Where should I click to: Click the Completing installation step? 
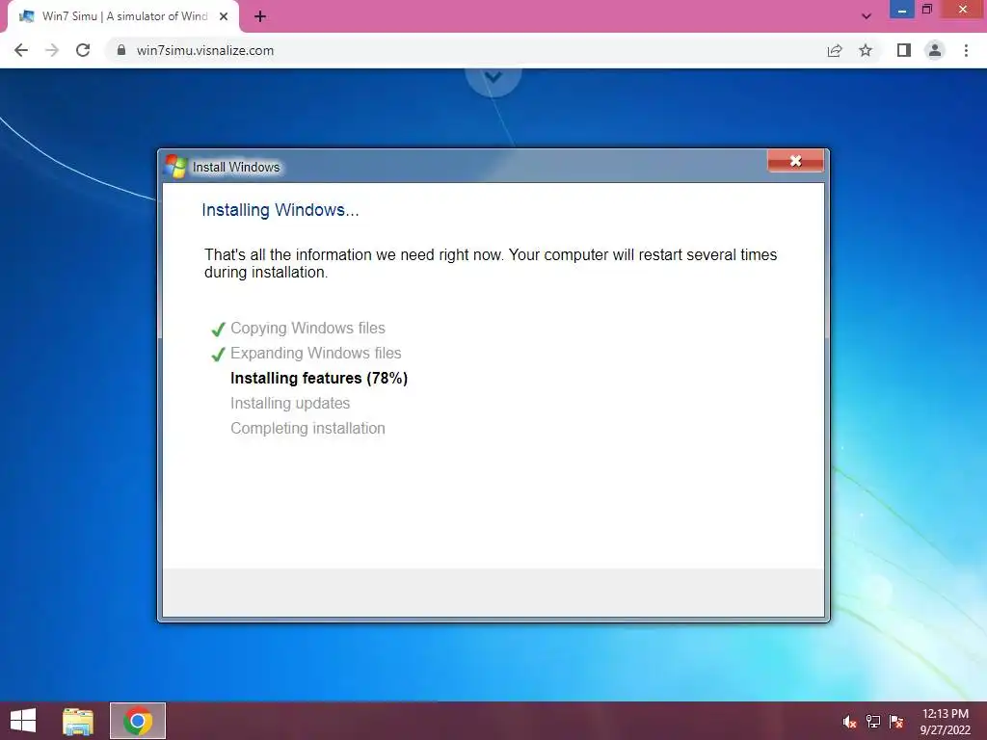coord(307,429)
